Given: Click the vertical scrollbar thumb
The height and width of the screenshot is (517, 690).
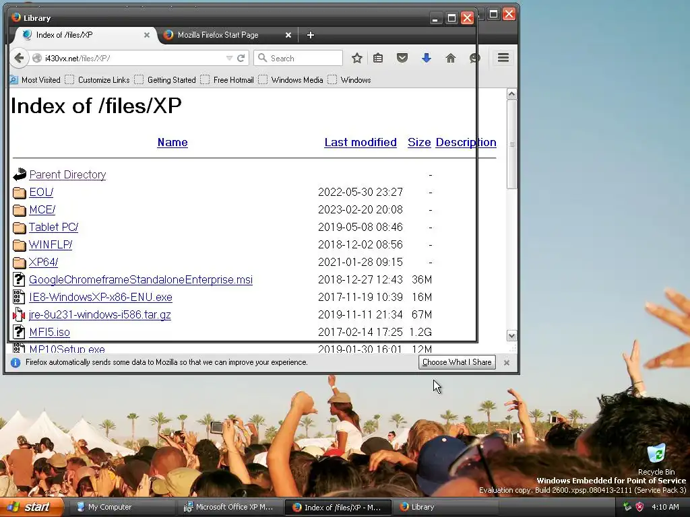Looking at the screenshot, I should [511, 144].
